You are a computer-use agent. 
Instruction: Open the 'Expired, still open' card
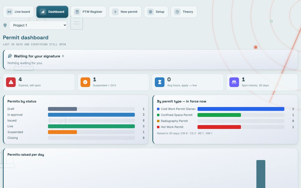click(x=39, y=82)
